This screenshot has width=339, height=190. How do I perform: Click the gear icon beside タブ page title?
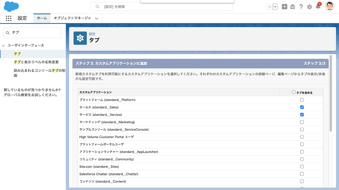pyautogui.click(x=80, y=38)
